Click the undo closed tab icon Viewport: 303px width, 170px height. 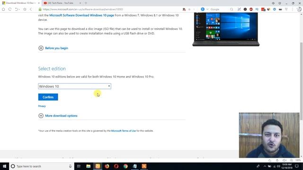[17, 9]
